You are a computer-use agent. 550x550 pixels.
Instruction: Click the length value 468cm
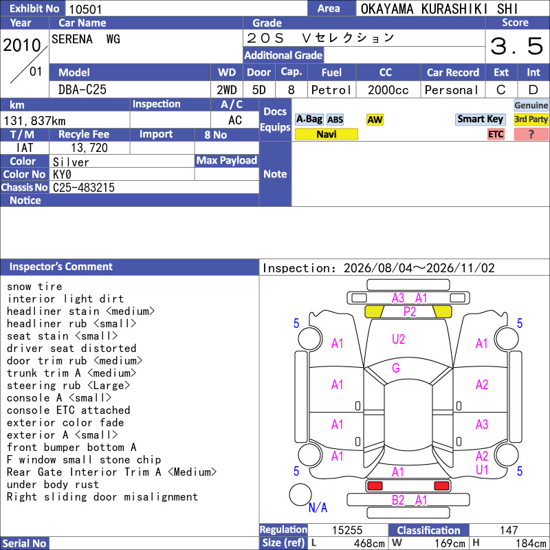pyautogui.click(x=369, y=543)
